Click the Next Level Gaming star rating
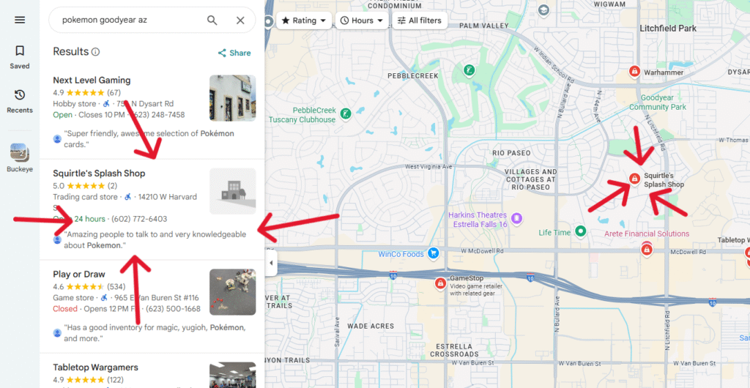Viewport: 750px width, 388px height. 85,92
